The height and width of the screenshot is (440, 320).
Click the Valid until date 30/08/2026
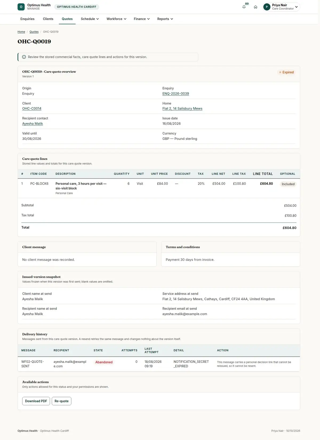pyautogui.click(x=32, y=139)
